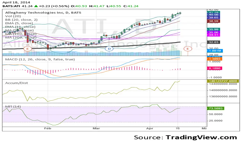Open the TradingView.com source link
This screenshot has height=143, width=242.
tap(201, 137)
